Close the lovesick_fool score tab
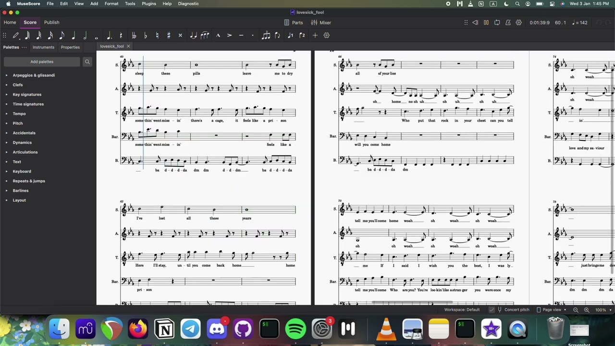This screenshot has height=346, width=615. click(x=128, y=46)
